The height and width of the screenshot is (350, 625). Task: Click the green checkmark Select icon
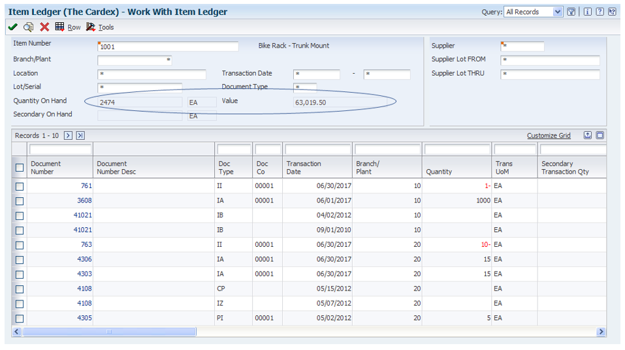coord(13,27)
